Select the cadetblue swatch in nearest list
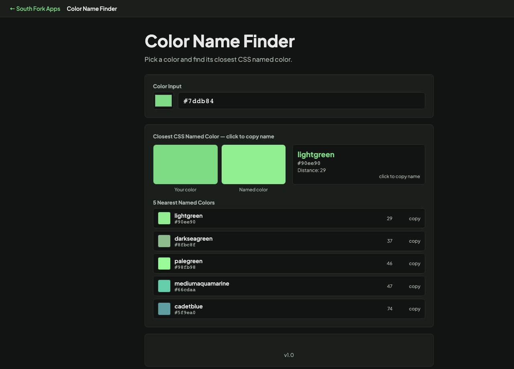Screen dimensions: 514x369 point(164,309)
